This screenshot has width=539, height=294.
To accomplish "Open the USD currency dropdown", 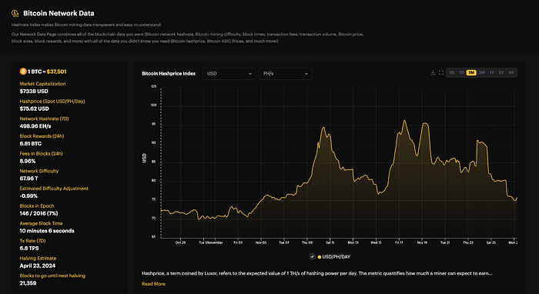I will click(229, 74).
